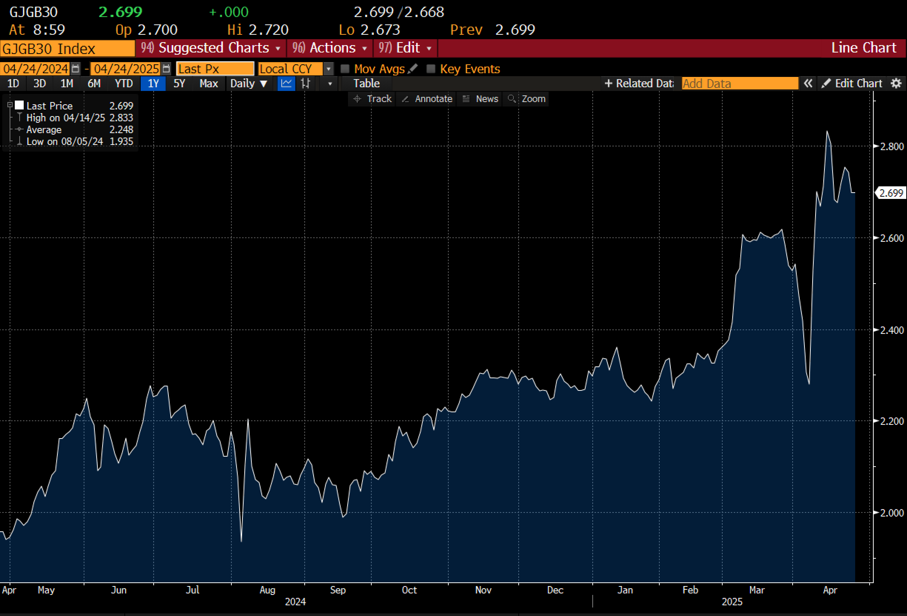Select the 3D range tab
907x616 pixels.
point(39,84)
